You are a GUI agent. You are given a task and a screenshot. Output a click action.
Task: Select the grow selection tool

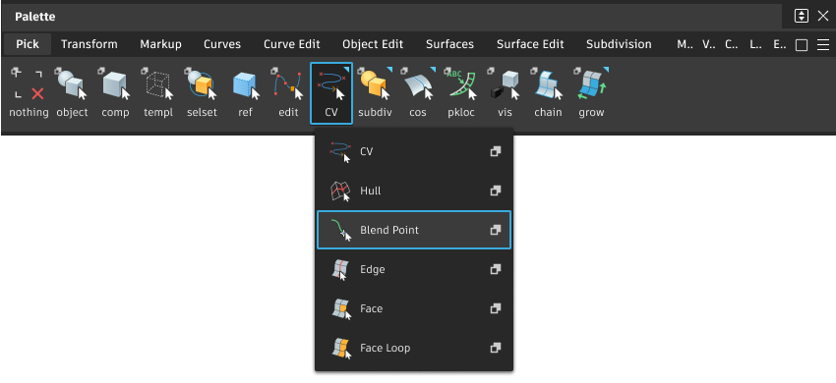pos(591,91)
